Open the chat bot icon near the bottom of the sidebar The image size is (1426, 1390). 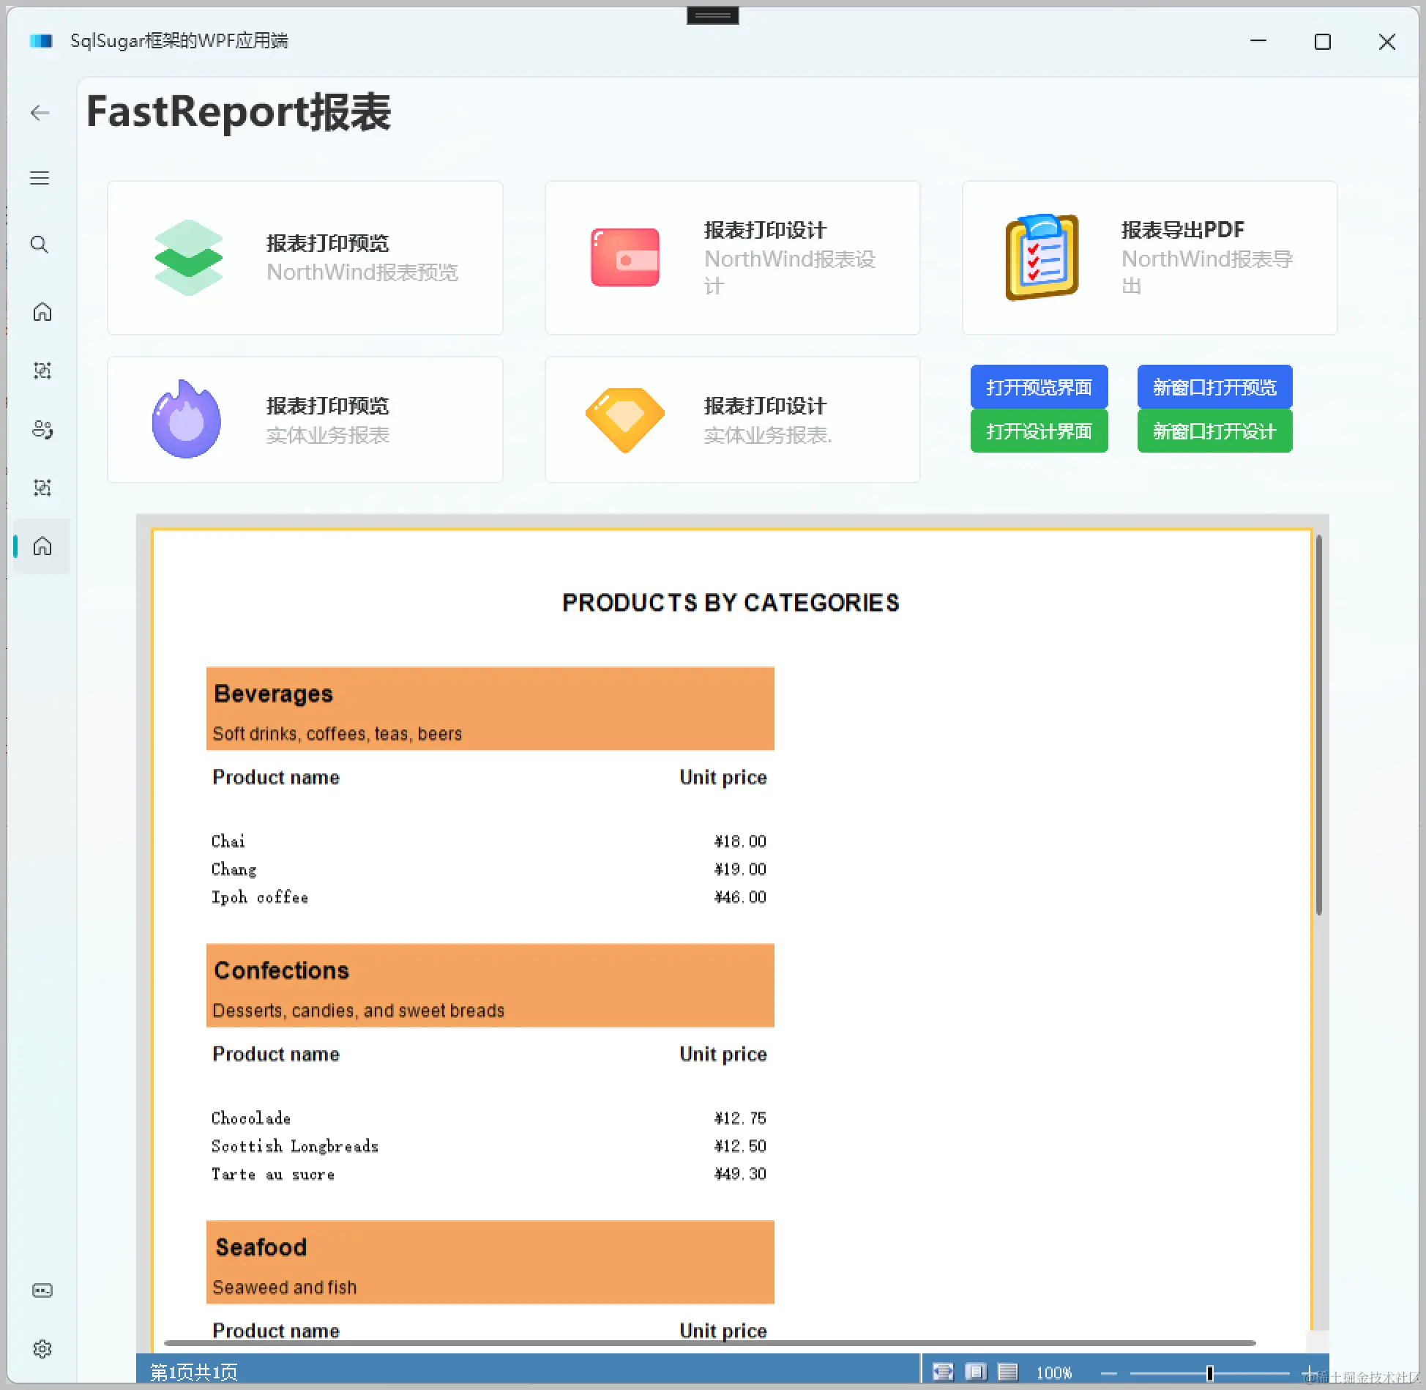(42, 1290)
